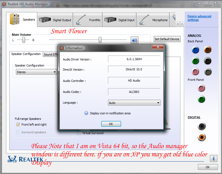Click the pink Mic In jack on back panel
Viewport: 222px width, 174px height.
195,71
